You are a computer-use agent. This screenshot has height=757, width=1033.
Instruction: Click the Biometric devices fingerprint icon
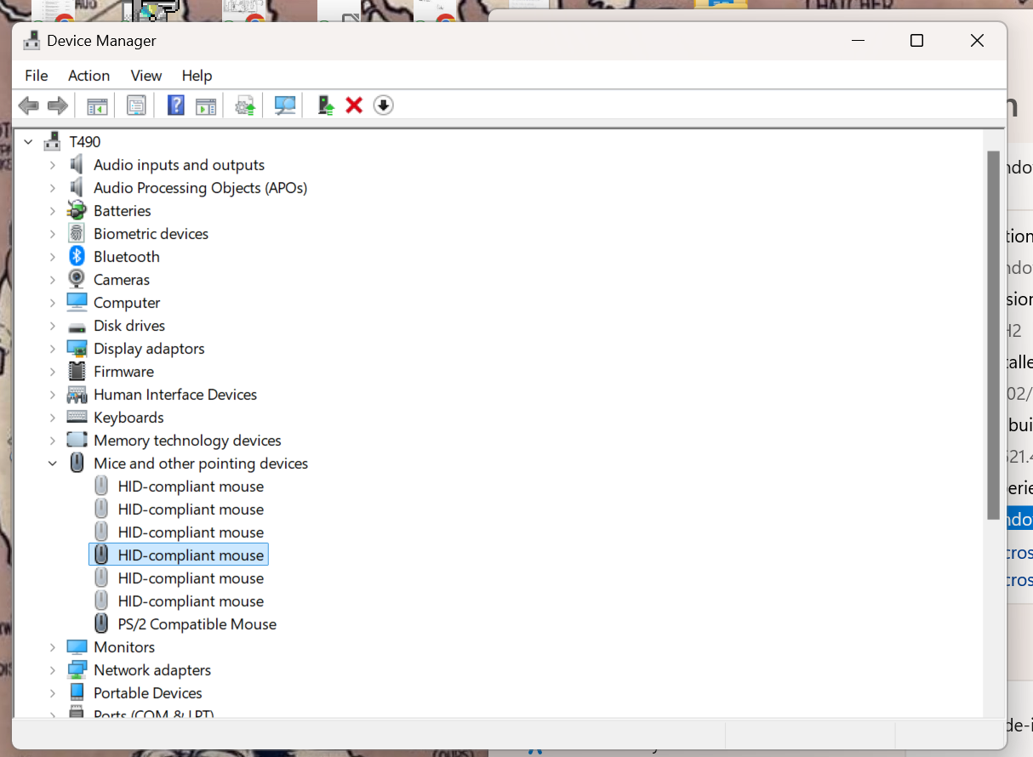77,233
